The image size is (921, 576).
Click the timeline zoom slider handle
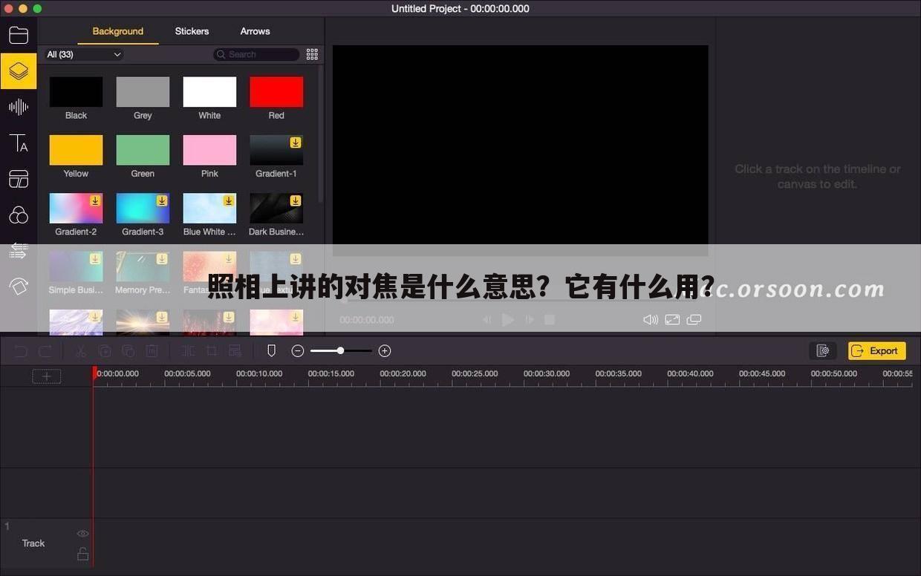pyautogui.click(x=340, y=350)
